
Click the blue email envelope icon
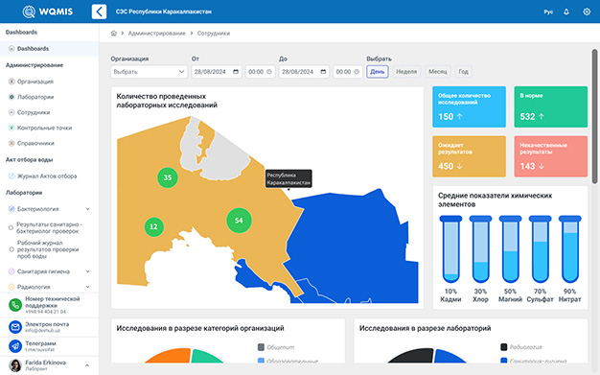tap(15, 327)
